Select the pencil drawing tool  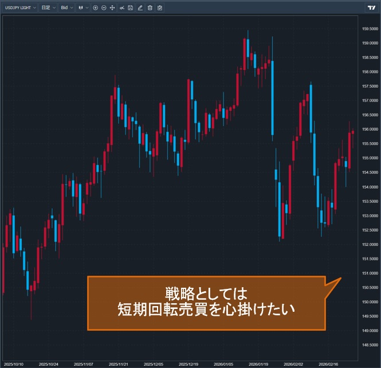pos(140,8)
